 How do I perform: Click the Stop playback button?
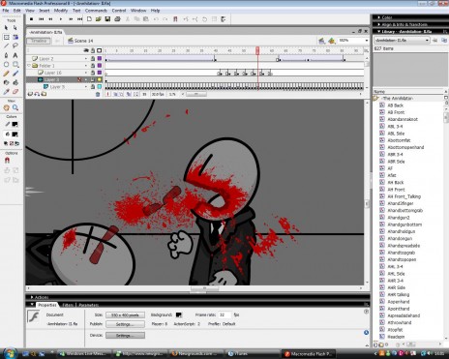[31, 19]
